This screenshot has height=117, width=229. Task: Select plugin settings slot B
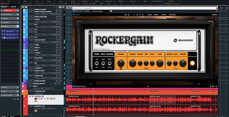(137, 14)
